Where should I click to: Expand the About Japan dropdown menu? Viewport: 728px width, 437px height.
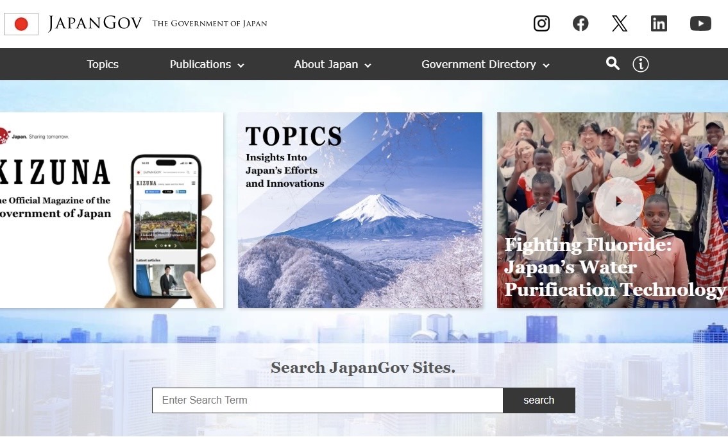pos(332,64)
